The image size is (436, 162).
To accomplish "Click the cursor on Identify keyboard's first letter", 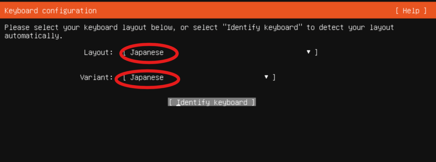I will 178,103.
